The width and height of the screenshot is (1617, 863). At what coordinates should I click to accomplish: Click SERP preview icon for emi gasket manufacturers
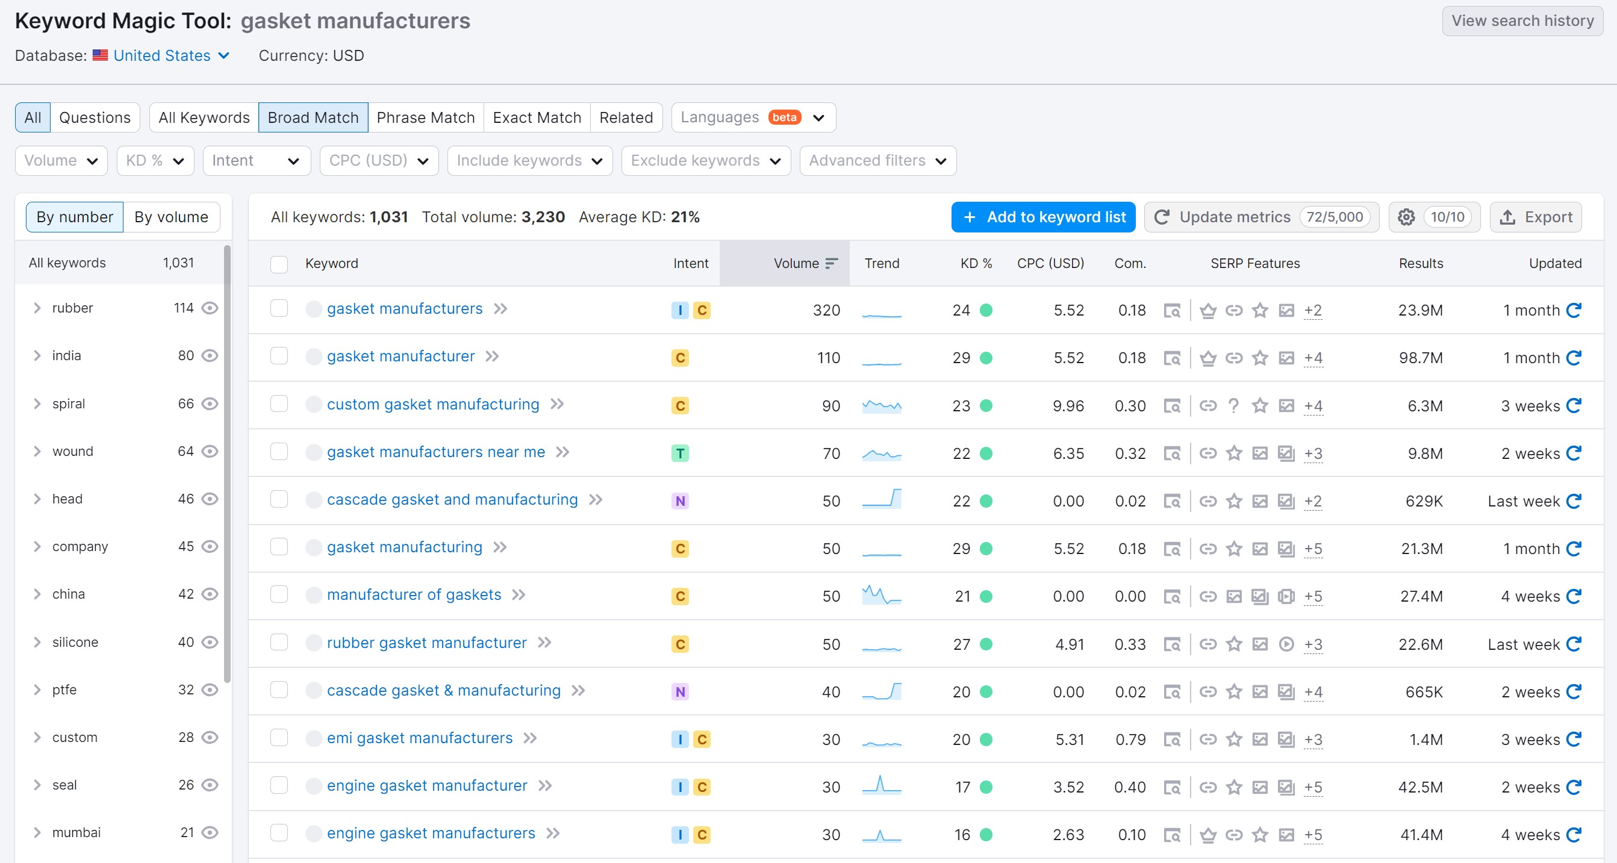click(1171, 740)
